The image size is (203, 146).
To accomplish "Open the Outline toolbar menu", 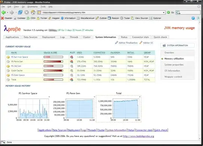I will pos(101,18).
